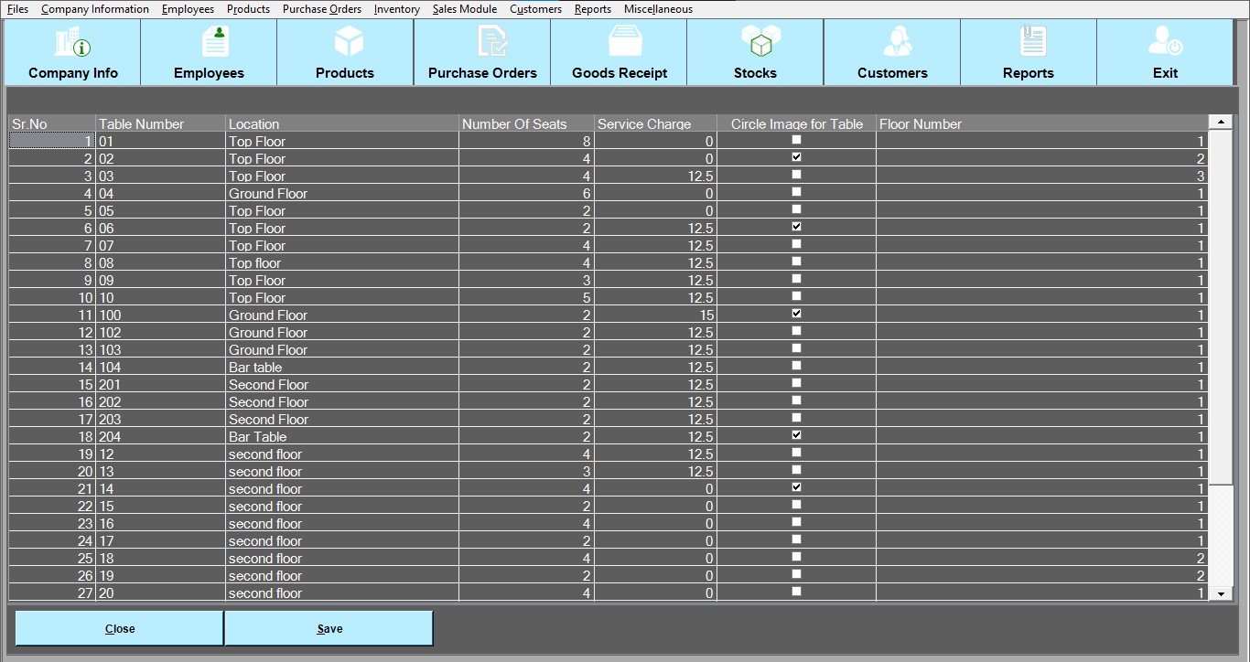Select the Location cell of table 104
Screen dimensions: 1250x662
click(x=341, y=368)
